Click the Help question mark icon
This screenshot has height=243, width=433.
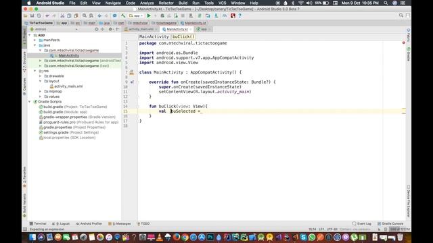tap(240, 16)
